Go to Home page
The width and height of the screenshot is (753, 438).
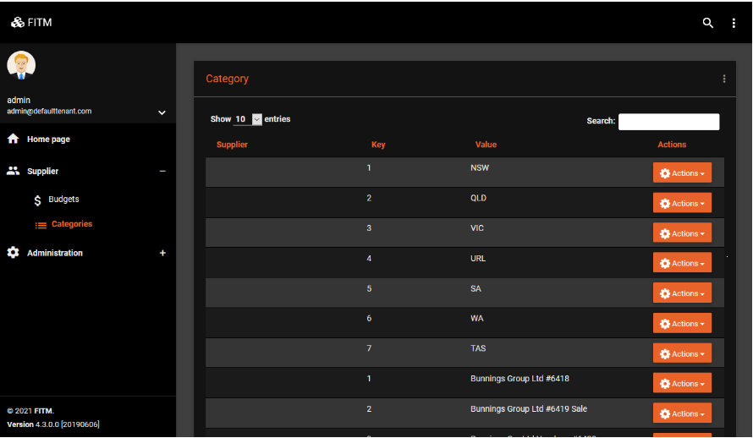(48, 140)
